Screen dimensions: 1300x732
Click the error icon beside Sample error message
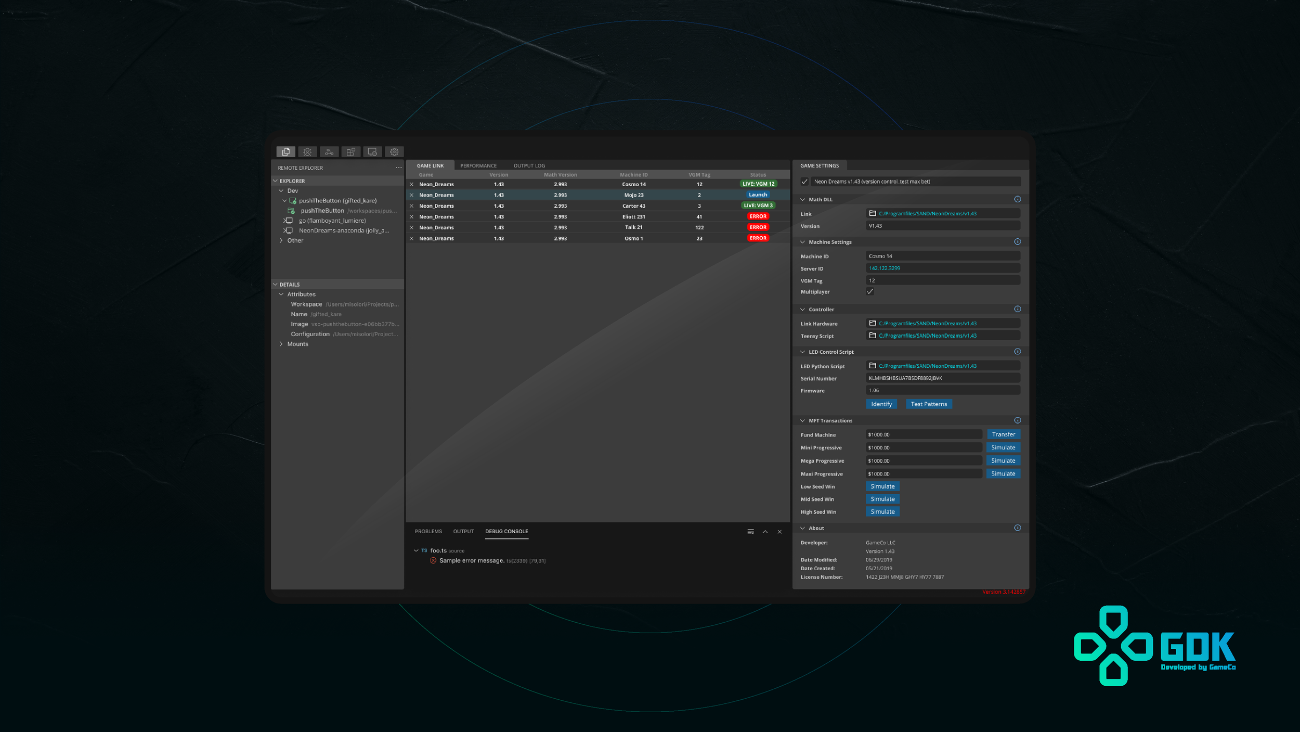433,560
